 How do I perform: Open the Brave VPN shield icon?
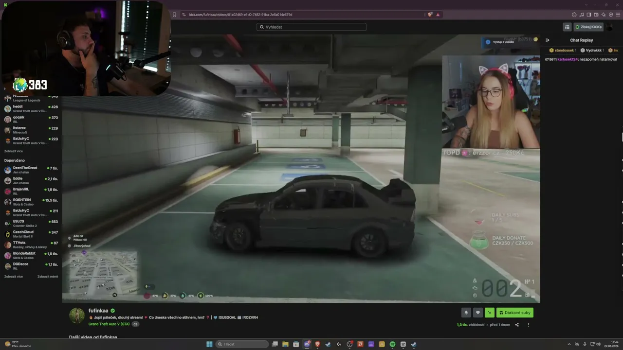[x=611, y=15]
